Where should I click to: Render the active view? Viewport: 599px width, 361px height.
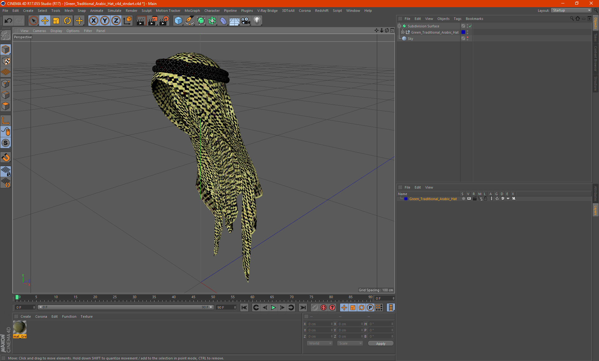click(141, 21)
